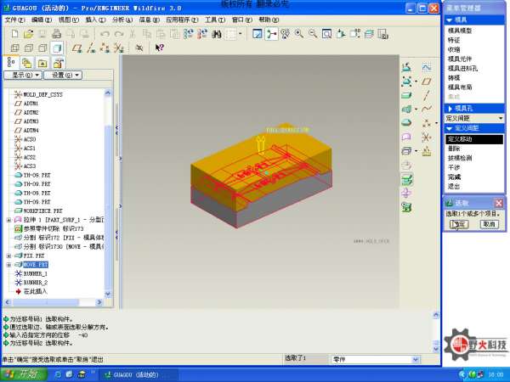The width and height of the screenshot is (510, 382).
Task: Open the 视图 menu
Action: pyautogui.click(x=69, y=20)
